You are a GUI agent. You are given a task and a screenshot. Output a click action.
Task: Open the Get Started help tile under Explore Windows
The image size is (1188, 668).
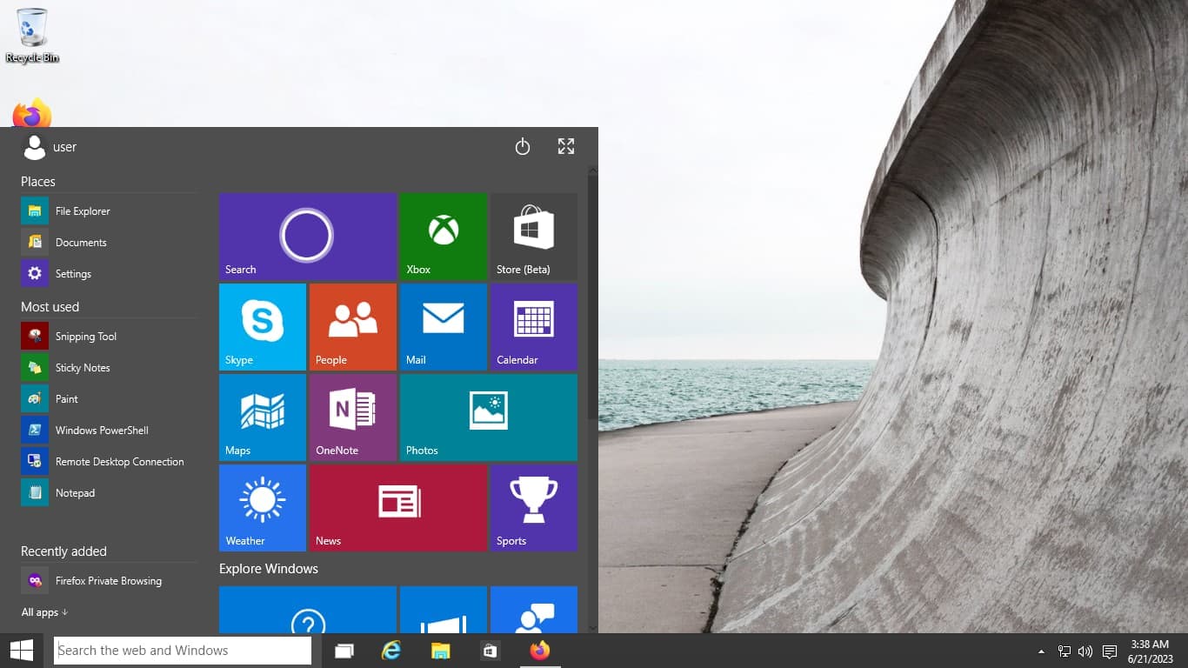click(308, 610)
